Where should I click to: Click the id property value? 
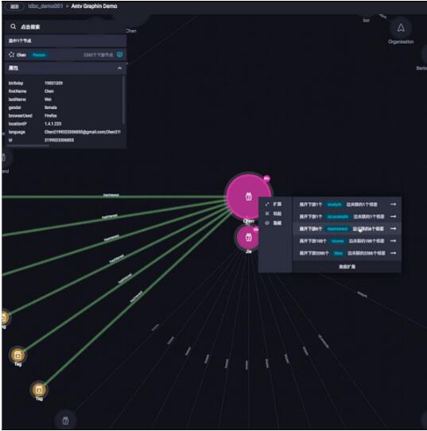[x=59, y=140]
